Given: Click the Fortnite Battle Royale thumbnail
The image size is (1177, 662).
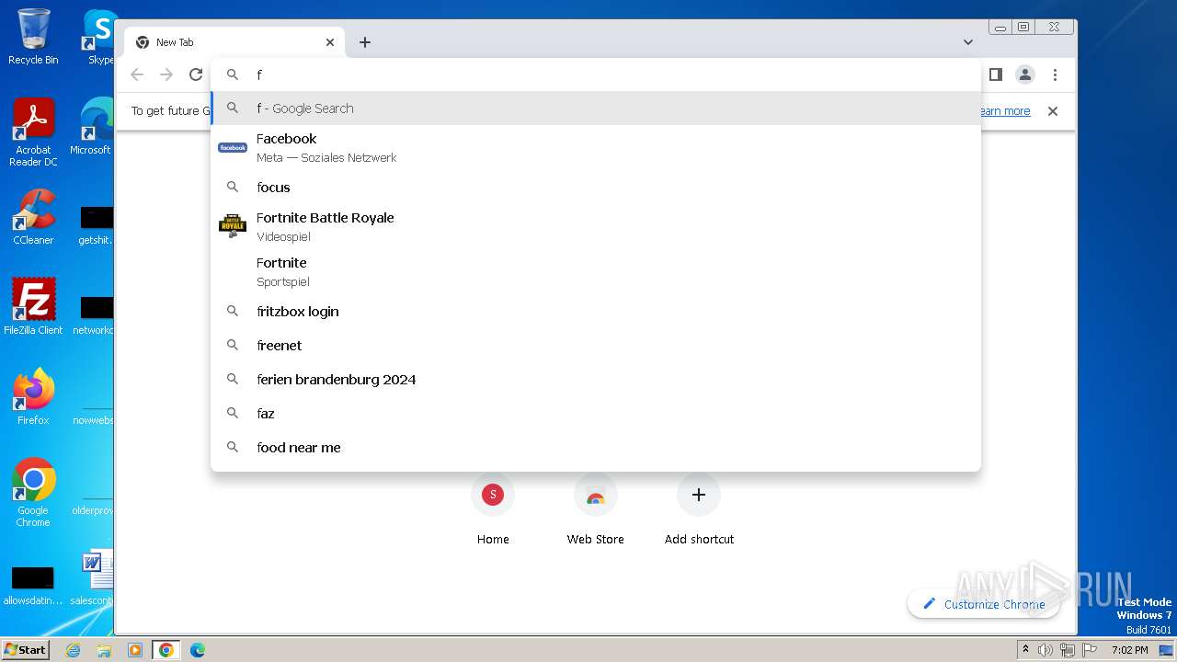Looking at the screenshot, I should (233, 226).
